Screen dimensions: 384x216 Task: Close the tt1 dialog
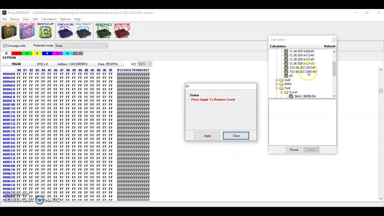(236, 136)
